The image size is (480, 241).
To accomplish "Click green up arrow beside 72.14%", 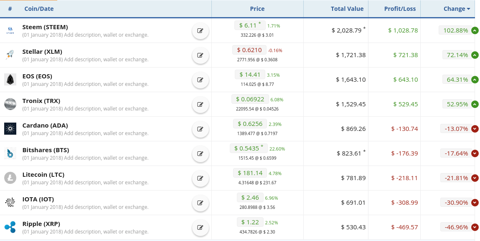I will click(475, 55).
